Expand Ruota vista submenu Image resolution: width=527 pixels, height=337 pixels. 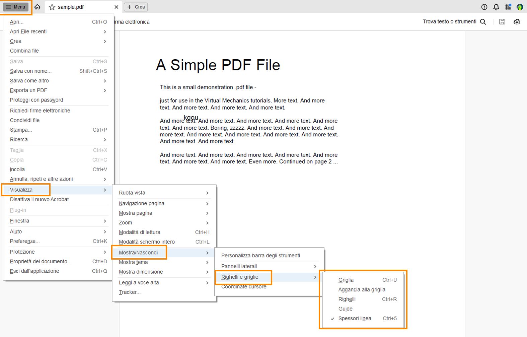point(164,193)
